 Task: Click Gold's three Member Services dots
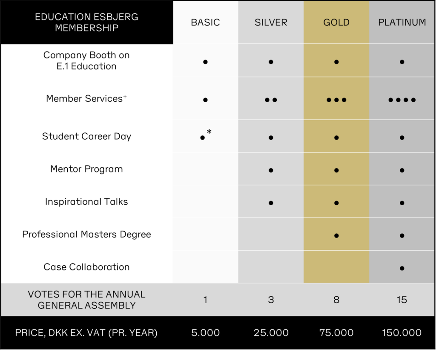336,100
